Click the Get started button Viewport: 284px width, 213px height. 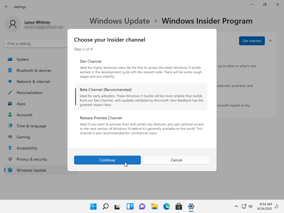tap(252, 41)
